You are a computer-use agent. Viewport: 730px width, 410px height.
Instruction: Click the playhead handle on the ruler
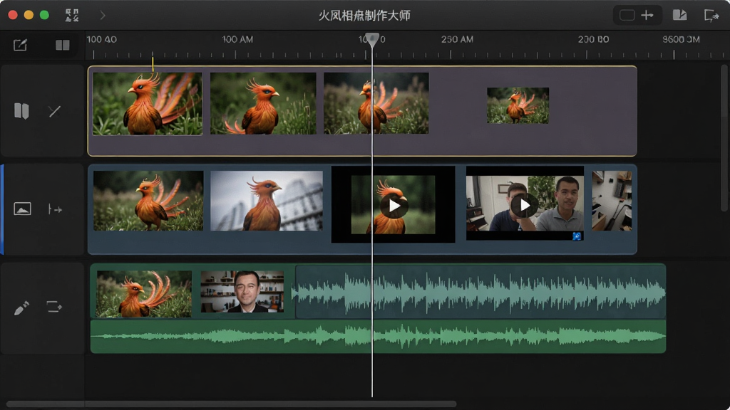coord(372,40)
